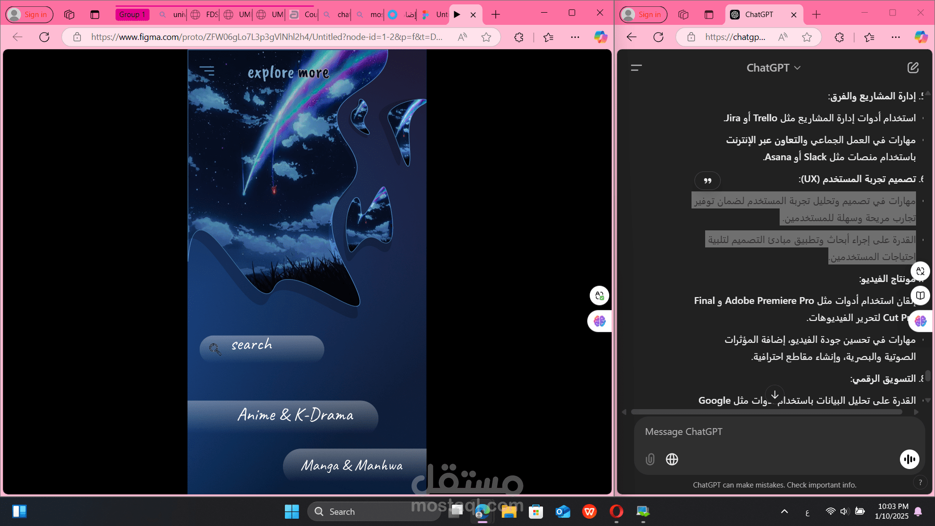Open a new tab in ChatGPT browser window
The image size is (935, 526).
click(x=817, y=15)
